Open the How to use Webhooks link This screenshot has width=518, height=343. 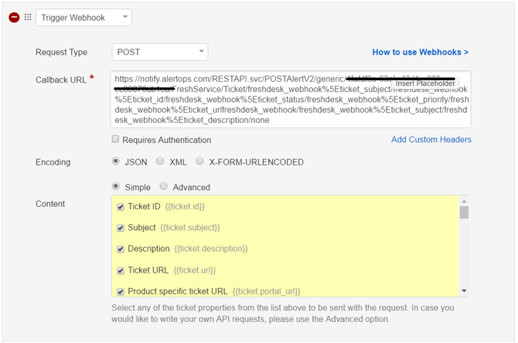tap(420, 53)
